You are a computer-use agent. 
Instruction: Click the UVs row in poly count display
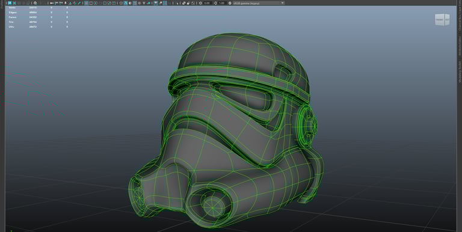pyautogui.click(x=38, y=26)
